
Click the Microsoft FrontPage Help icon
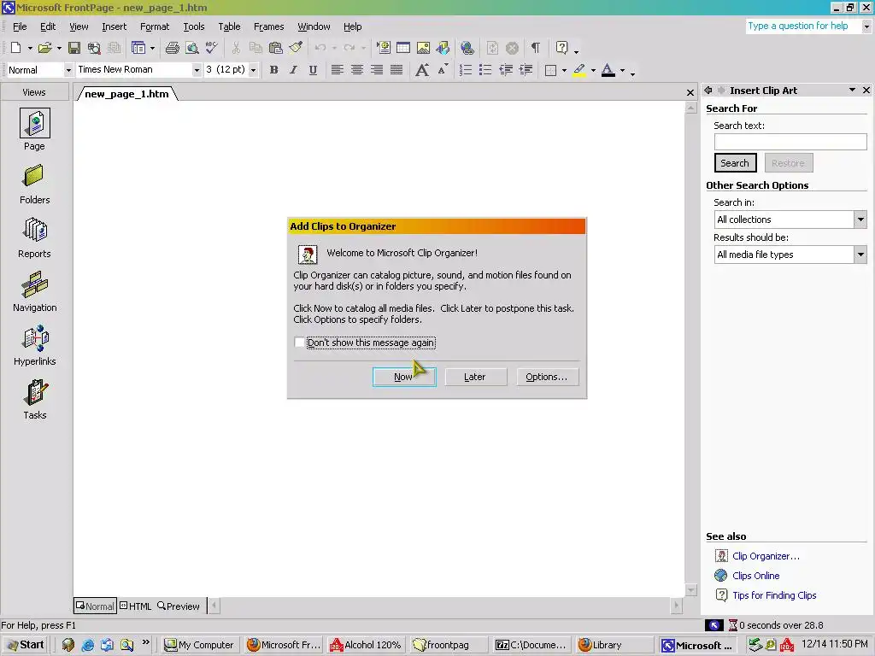(562, 48)
